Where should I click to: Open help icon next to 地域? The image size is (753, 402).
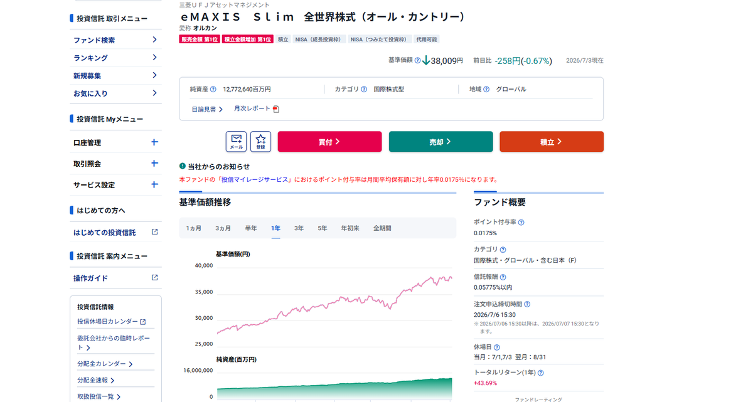click(x=486, y=89)
